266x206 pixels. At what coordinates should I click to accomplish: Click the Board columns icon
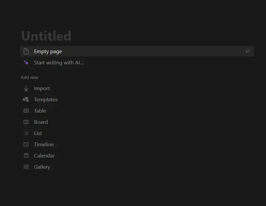[x=26, y=122]
